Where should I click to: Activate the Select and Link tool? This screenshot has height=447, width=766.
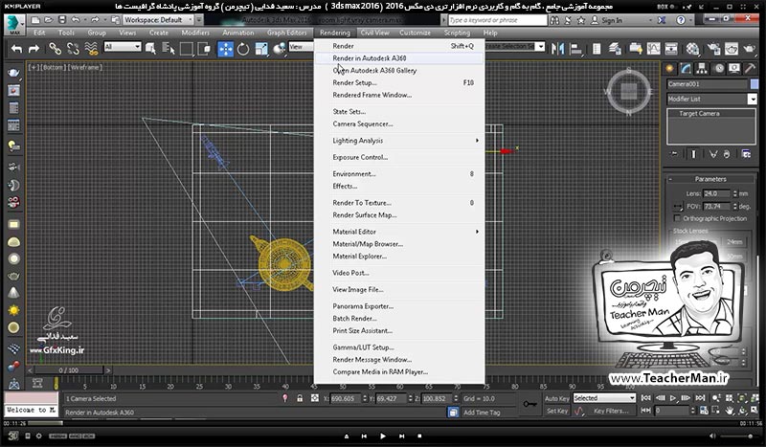click(55, 49)
